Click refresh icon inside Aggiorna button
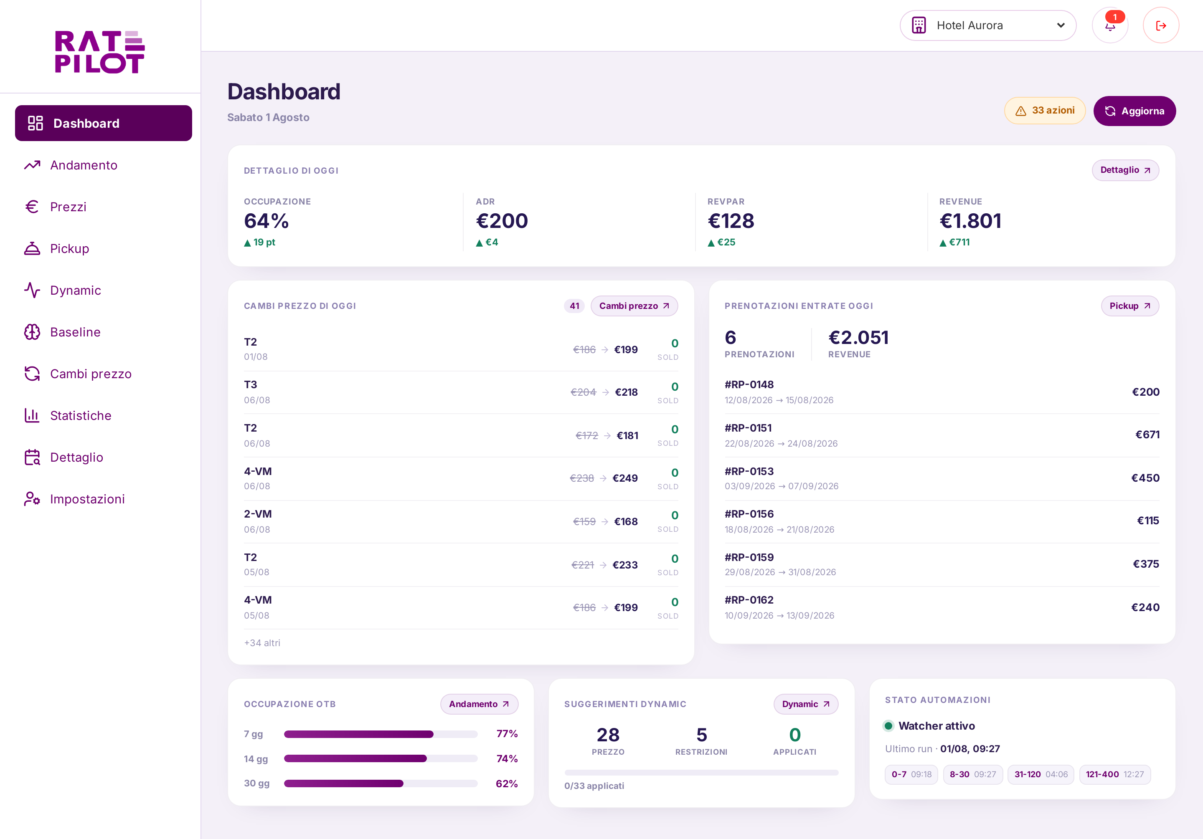The image size is (1203, 839). pos(1110,111)
